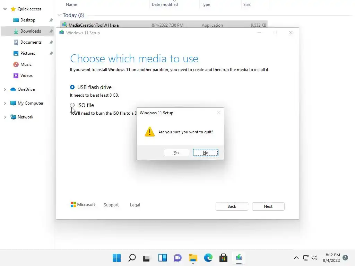Screen dimensions: 355x266
Task: Sort files by Date modified column
Action: pyautogui.click(x=165, y=4)
